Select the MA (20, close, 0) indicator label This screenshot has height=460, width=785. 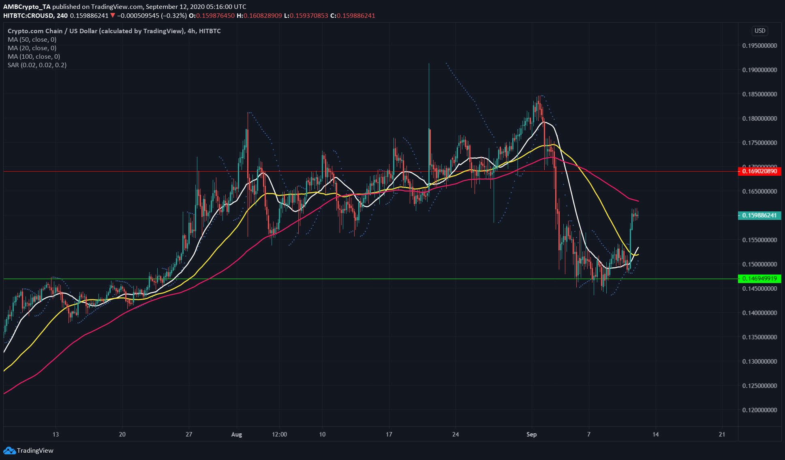coord(32,48)
